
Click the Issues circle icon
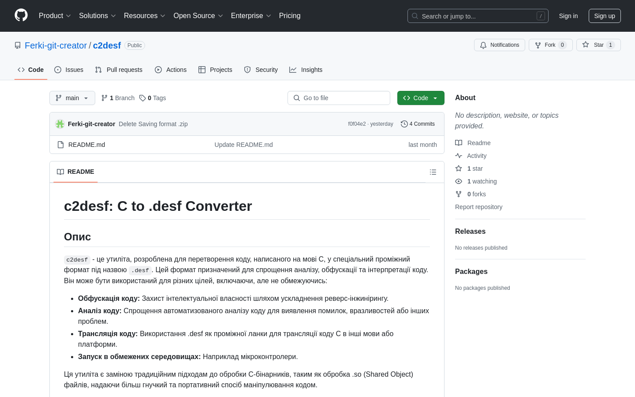click(x=58, y=70)
